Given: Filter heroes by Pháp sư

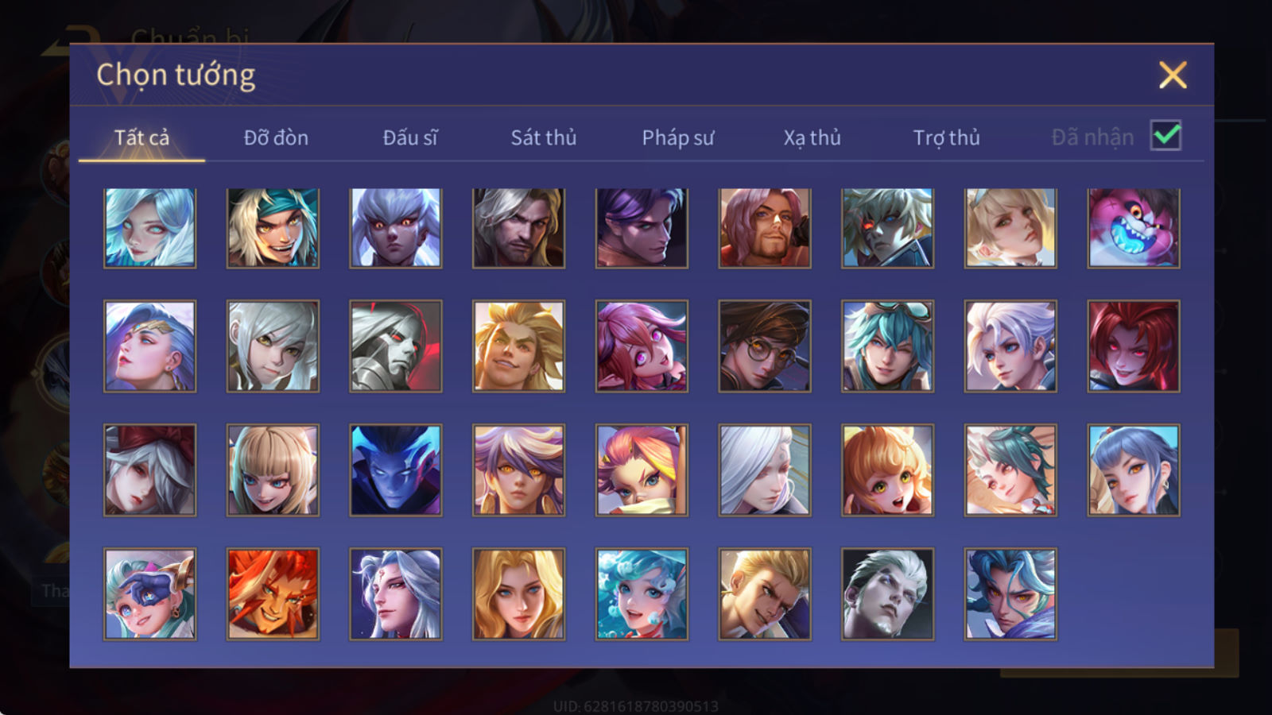Looking at the screenshot, I should [x=677, y=137].
